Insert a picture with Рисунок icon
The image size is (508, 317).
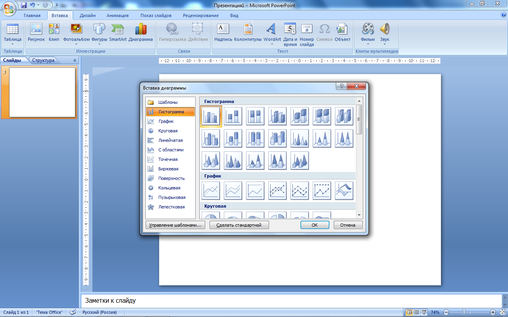(36, 32)
